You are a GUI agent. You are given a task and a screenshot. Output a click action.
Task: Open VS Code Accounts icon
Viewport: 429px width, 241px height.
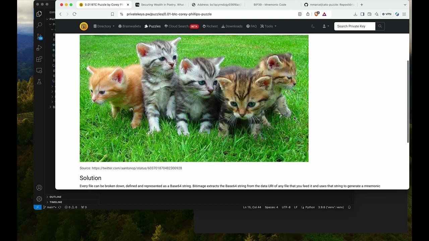(39, 188)
